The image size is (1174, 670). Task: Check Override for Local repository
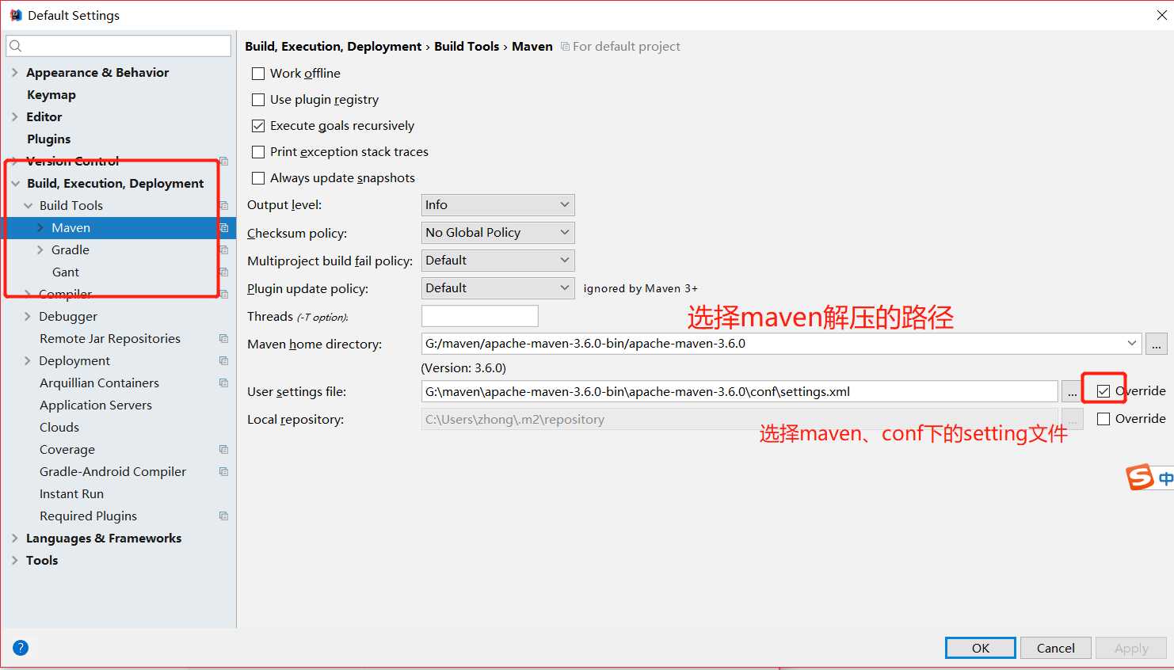[1103, 419]
